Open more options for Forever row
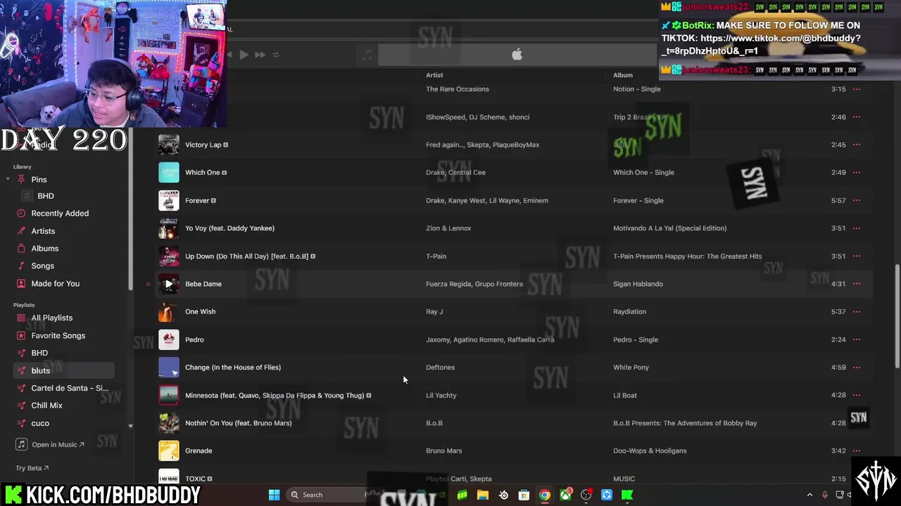Image resolution: width=901 pixels, height=506 pixels. point(857,200)
